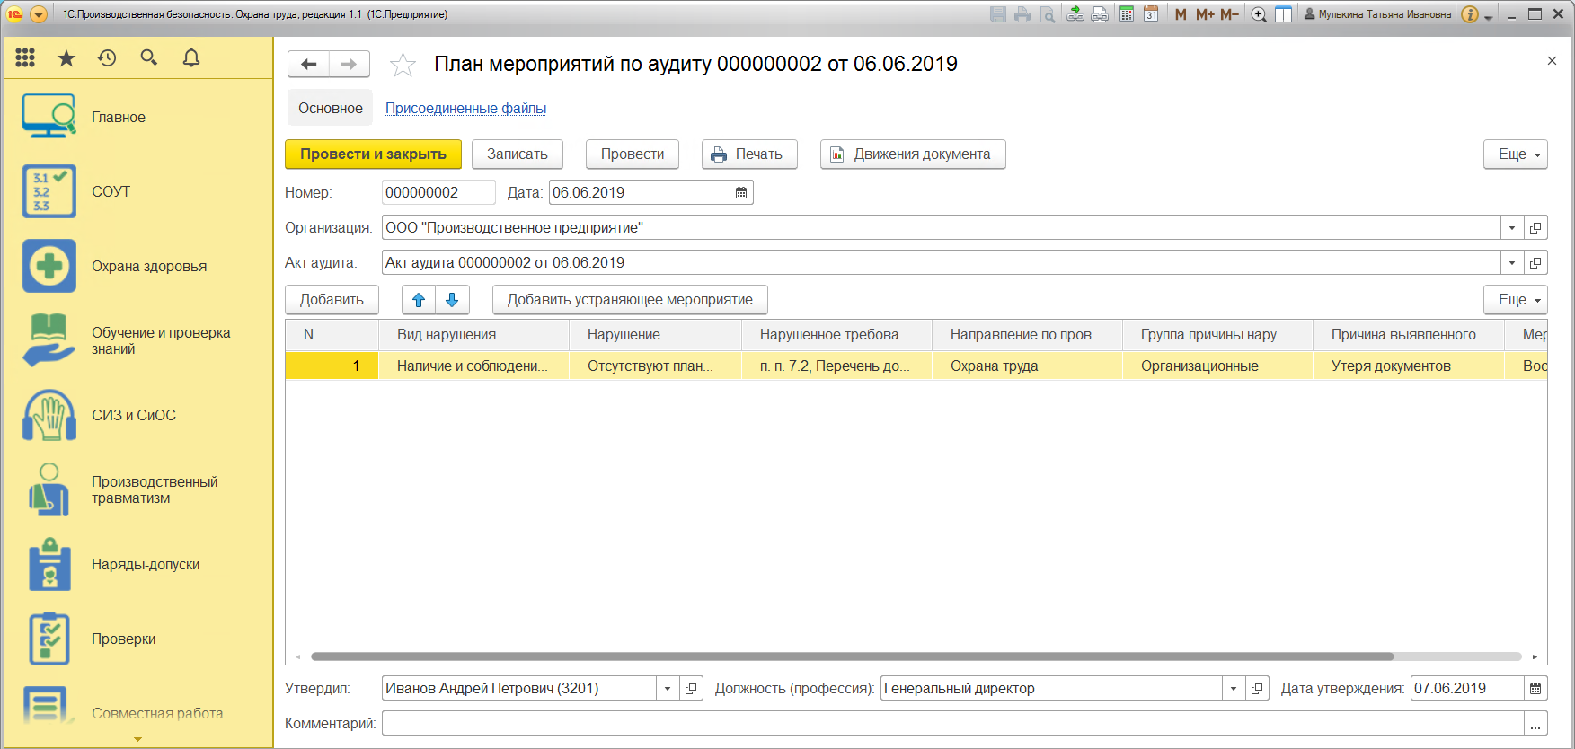
Task: Open the sections menu grid icon
Action: click(x=25, y=58)
